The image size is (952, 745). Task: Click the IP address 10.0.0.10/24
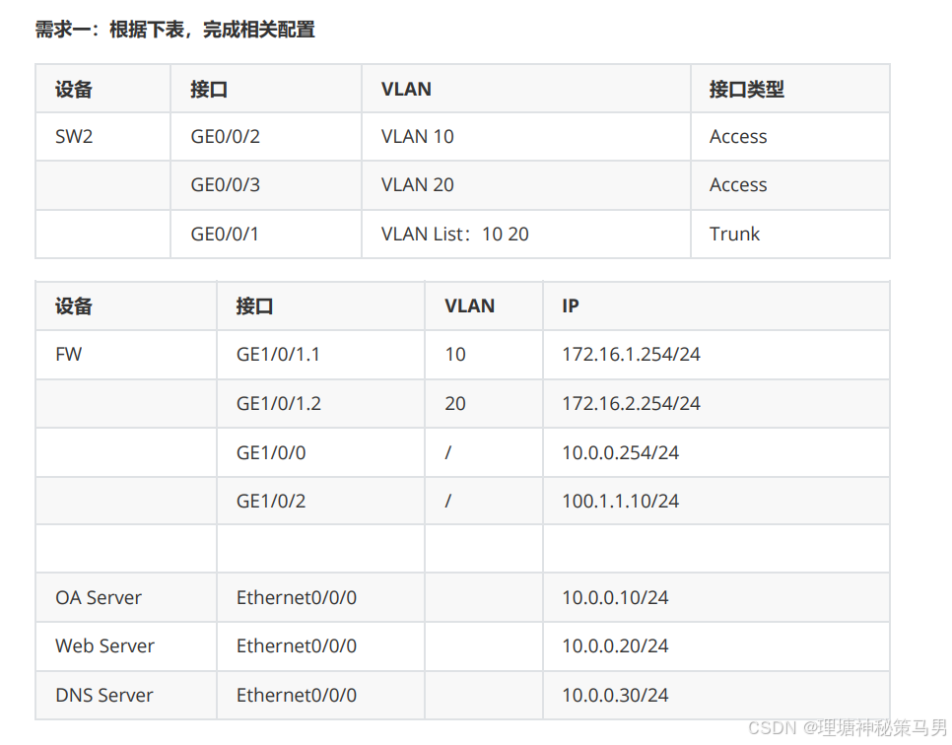click(x=615, y=597)
